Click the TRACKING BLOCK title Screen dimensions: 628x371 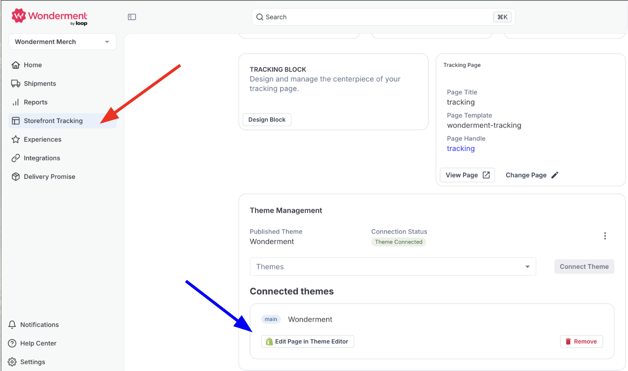click(278, 69)
